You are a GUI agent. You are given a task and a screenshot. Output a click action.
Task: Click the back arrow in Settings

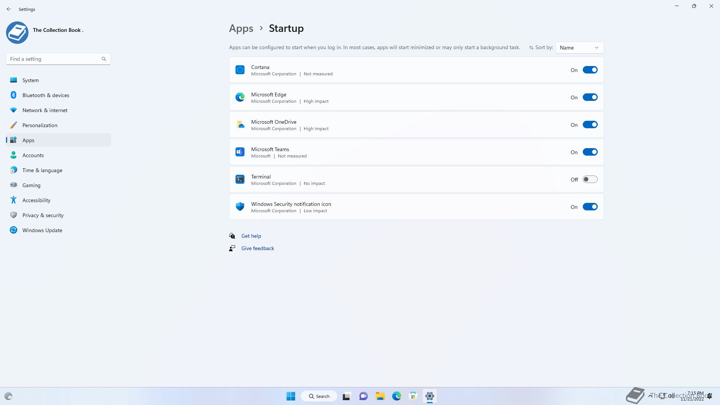[9, 9]
